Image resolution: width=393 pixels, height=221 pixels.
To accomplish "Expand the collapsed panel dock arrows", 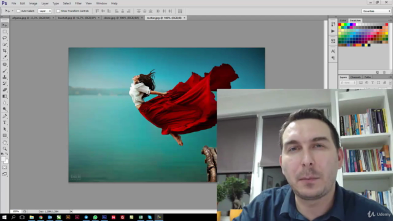I will 336,17.
